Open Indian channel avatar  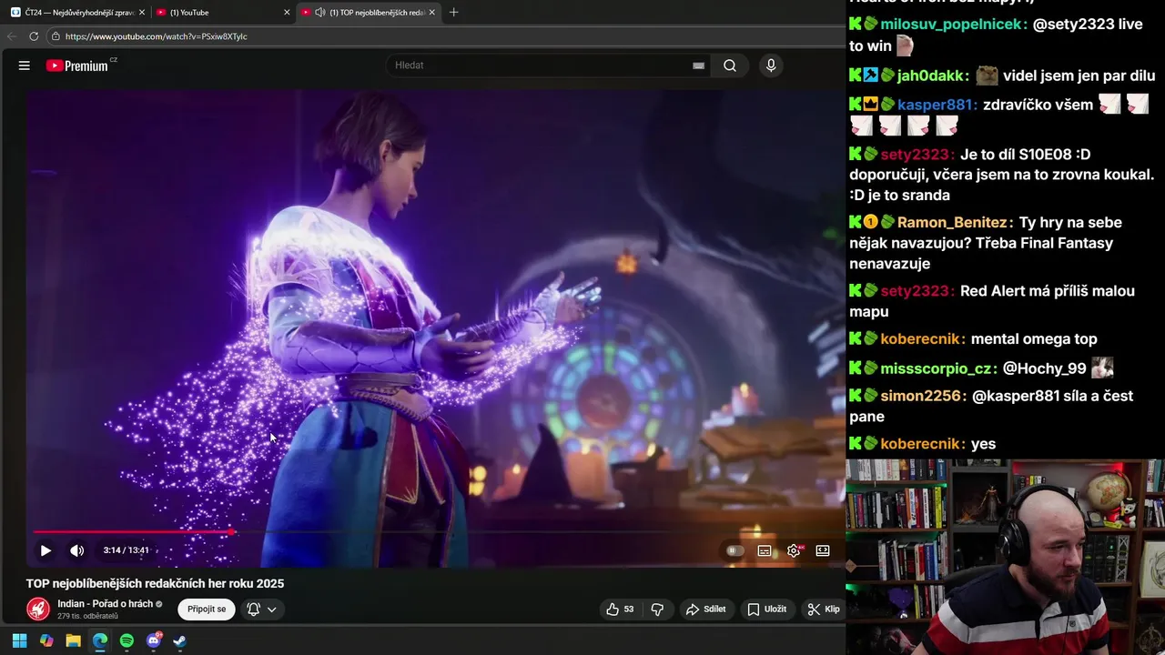(x=38, y=609)
